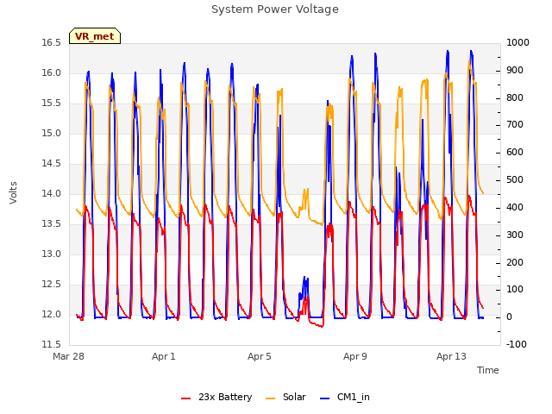
Task: Click the 16.0 left axis value
Action: [52, 73]
